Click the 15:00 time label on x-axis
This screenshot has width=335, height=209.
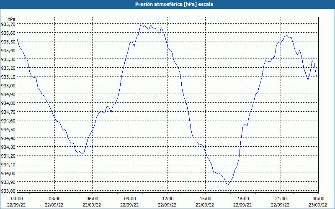pyautogui.click(x=205, y=199)
